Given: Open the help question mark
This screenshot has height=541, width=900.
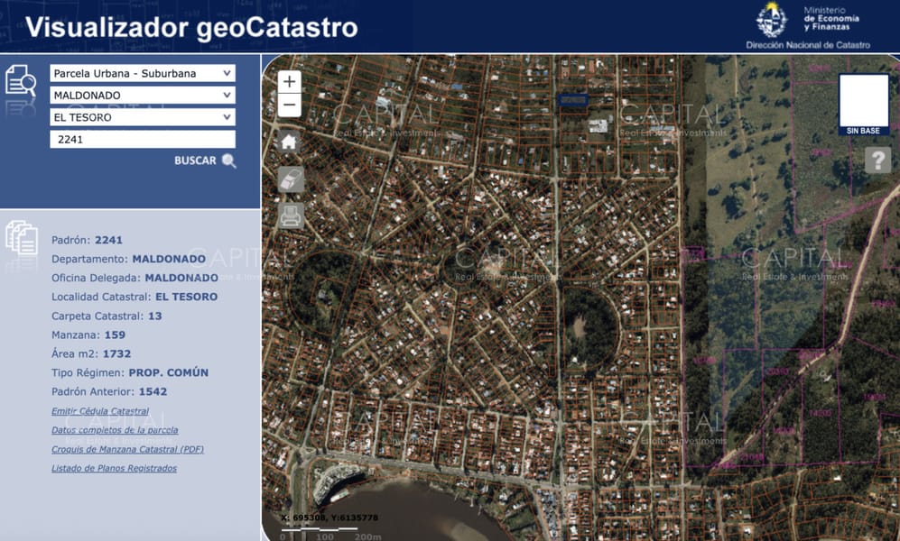Looking at the screenshot, I should [877, 160].
